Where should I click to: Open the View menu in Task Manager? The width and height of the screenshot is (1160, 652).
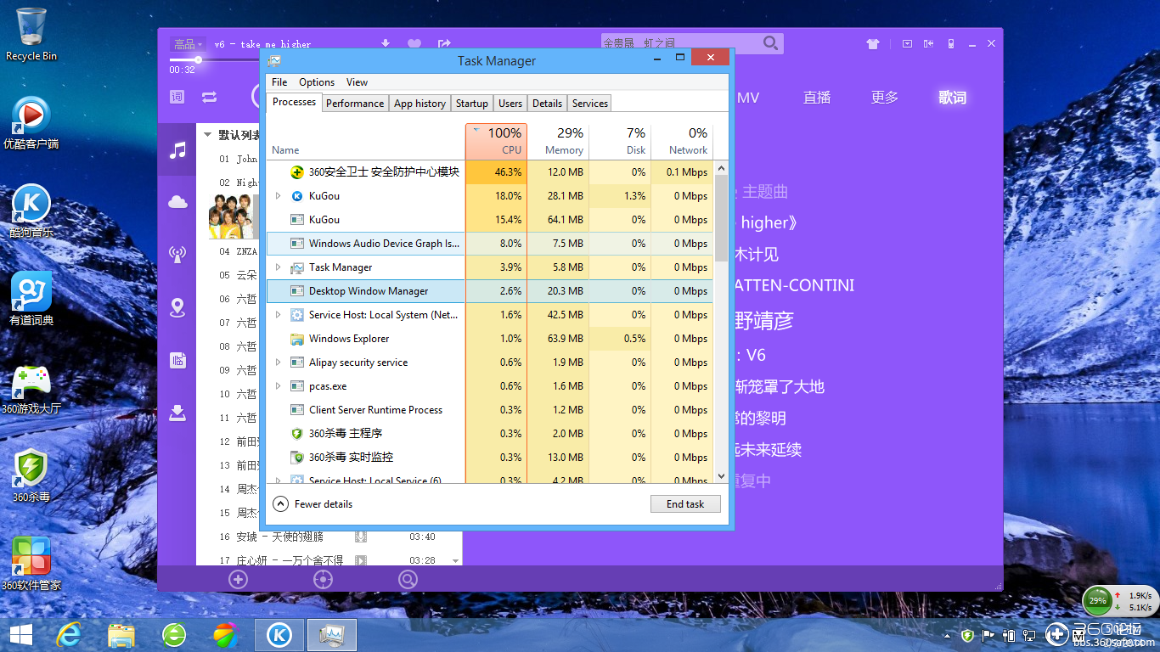358,82
